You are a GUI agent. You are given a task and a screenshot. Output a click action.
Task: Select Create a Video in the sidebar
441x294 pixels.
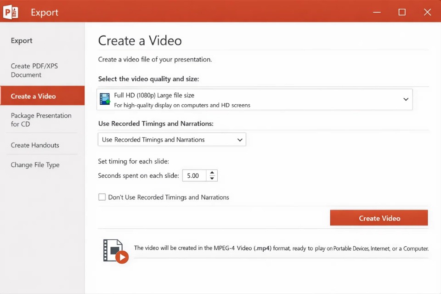33,96
